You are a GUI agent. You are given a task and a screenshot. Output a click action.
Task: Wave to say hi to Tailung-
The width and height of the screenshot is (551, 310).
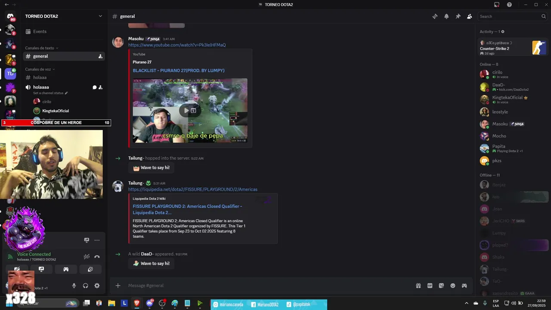(x=151, y=168)
